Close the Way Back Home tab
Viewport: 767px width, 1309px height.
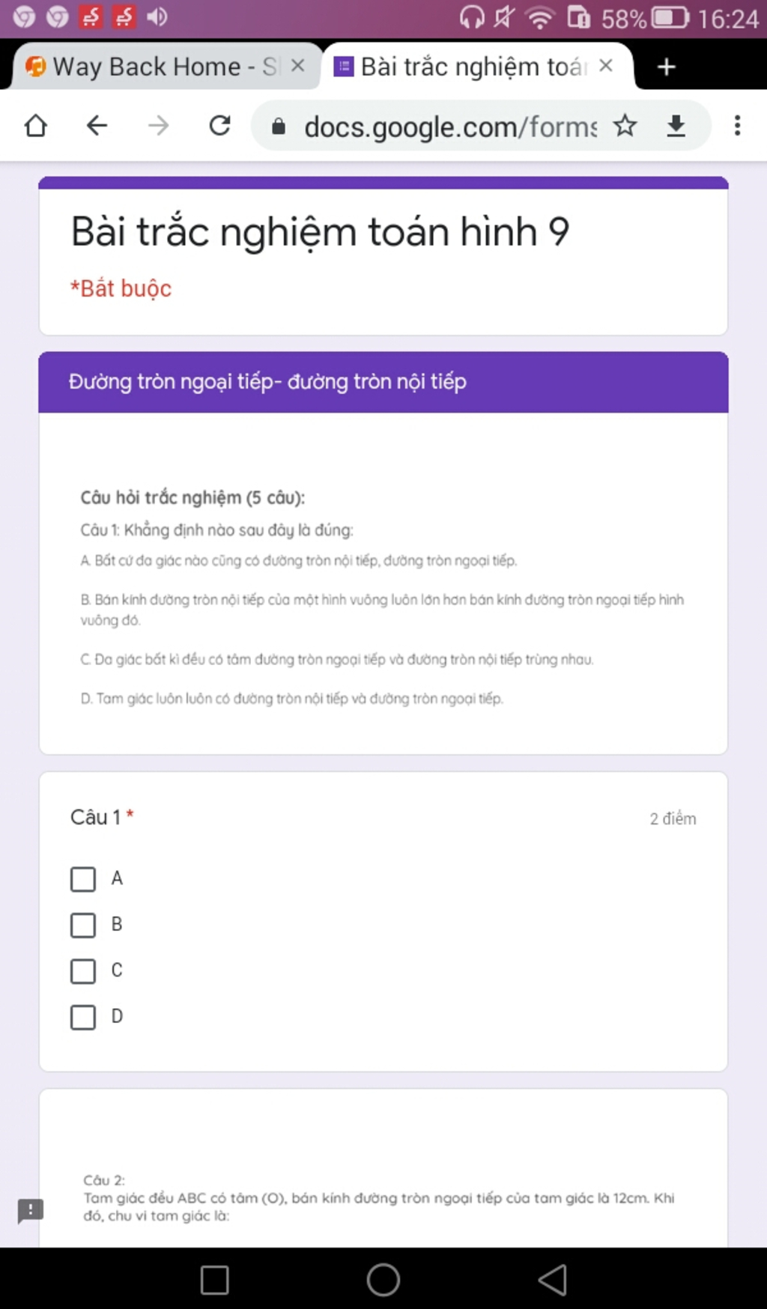point(297,66)
